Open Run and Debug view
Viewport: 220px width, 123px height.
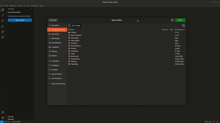[x=3, y=26]
